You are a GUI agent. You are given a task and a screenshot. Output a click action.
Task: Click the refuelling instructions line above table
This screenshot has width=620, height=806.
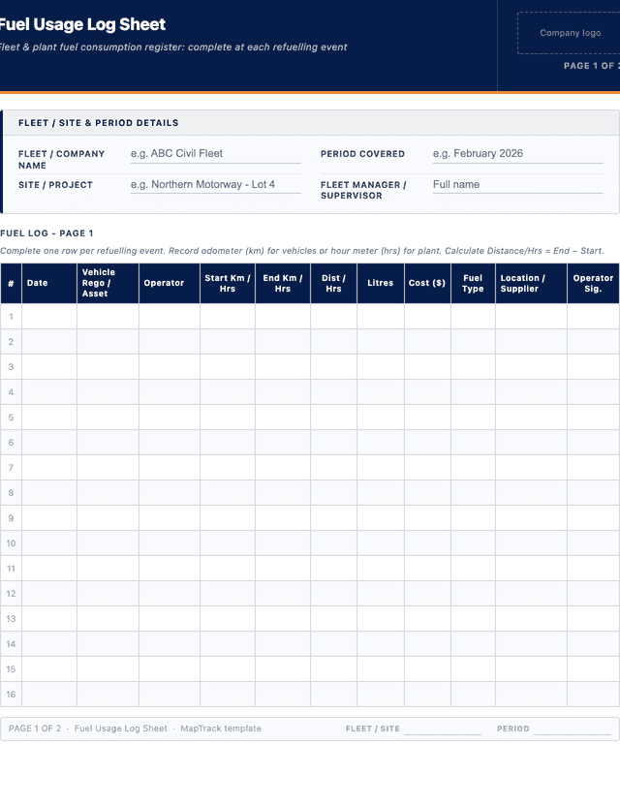pyautogui.click(x=302, y=251)
